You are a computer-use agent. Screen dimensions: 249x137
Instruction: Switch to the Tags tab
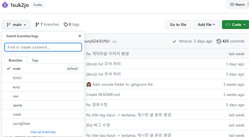35,60
